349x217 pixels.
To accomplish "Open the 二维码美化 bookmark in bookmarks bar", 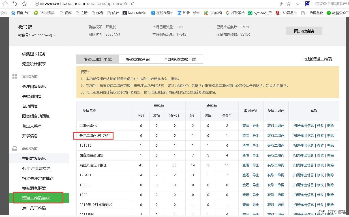I will (x=312, y=13).
